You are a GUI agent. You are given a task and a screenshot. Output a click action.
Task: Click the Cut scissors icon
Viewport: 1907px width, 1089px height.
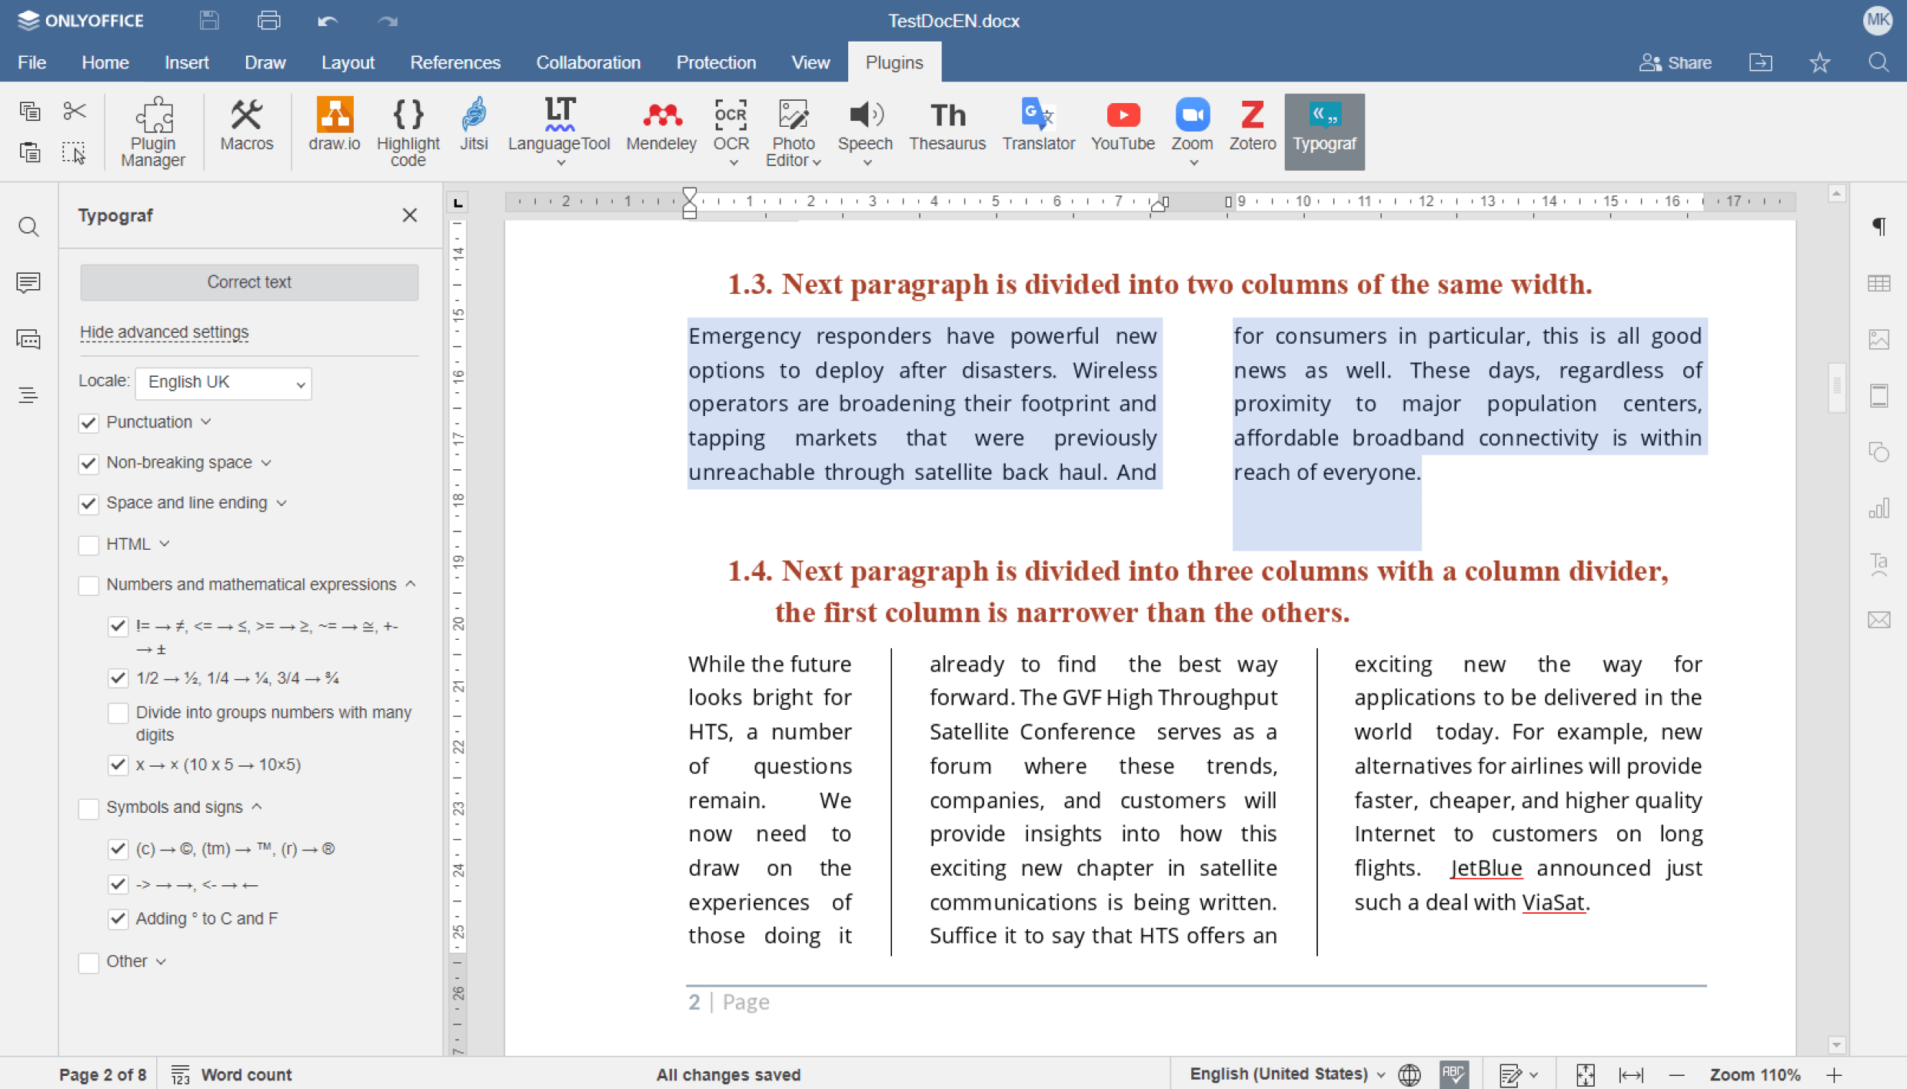coord(74,111)
